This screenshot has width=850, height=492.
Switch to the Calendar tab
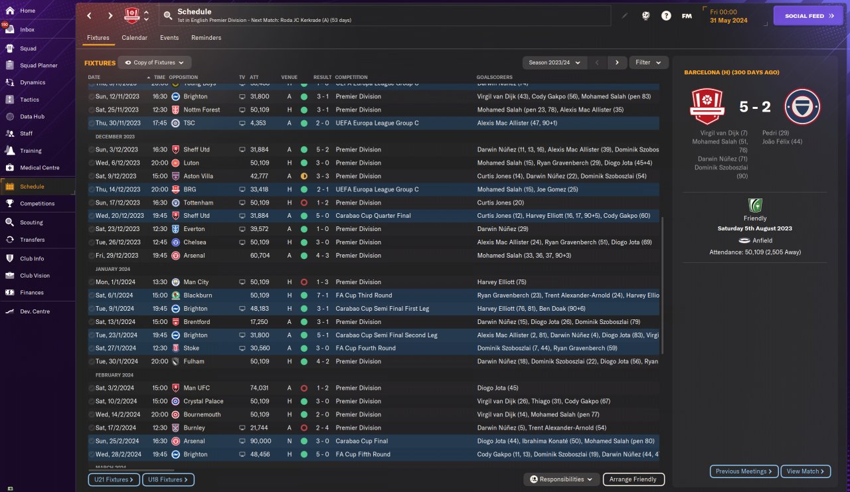coord(134,38)
